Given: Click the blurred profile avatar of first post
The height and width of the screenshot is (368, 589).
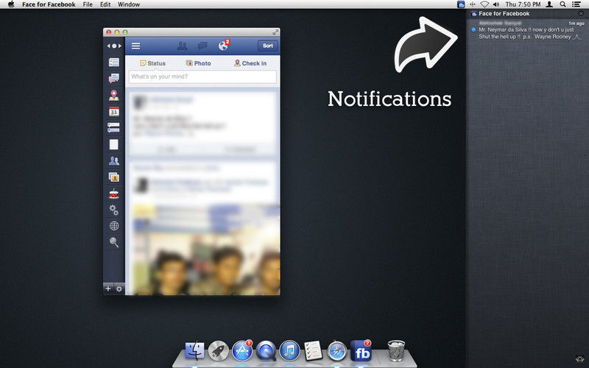Looking at the screenshot, I should coord(140,102).
